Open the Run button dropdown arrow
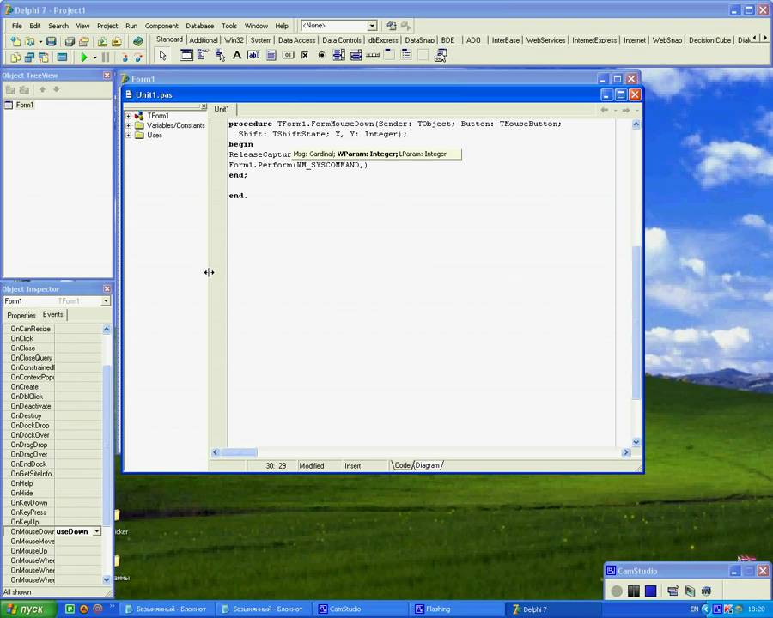Image resolution: width=773 pixels, height=618 pixels. tap(94, 58)
